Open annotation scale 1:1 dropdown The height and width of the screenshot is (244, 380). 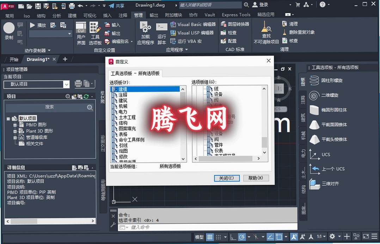[x=321, y=237]
